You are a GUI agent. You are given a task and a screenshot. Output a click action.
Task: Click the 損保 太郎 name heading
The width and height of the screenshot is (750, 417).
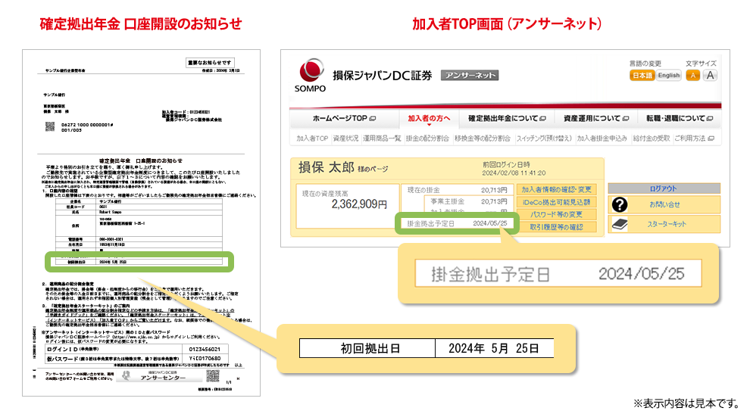327,168
